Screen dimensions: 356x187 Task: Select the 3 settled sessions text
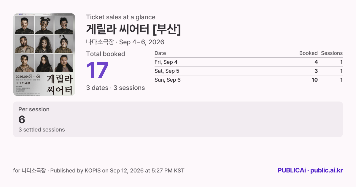coord(42,130)
